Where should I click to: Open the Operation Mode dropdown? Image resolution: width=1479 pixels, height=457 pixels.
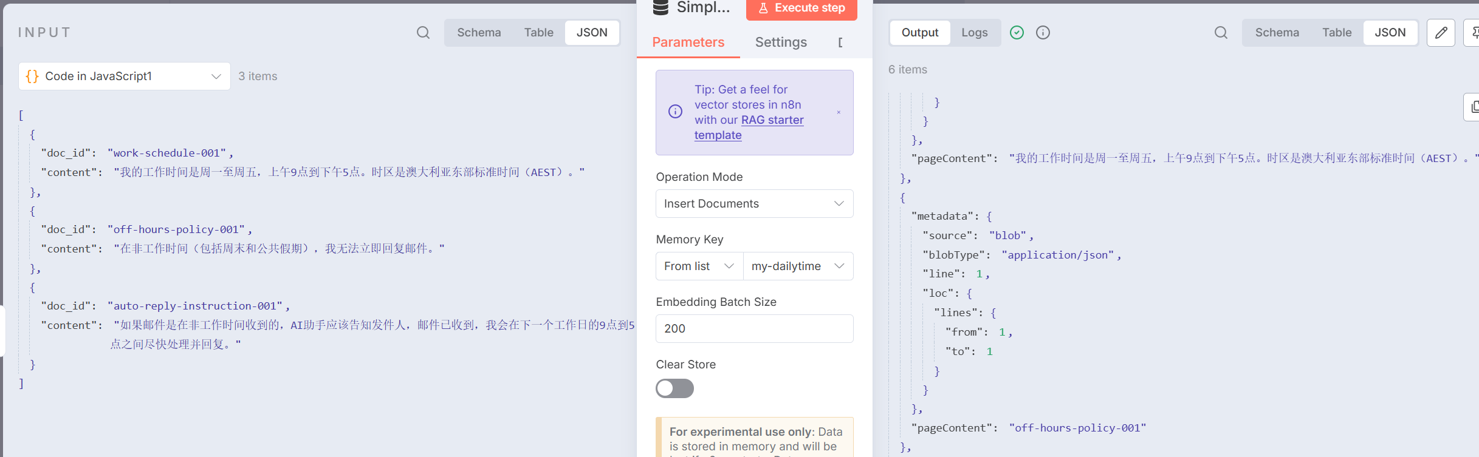tap(754, 204)
